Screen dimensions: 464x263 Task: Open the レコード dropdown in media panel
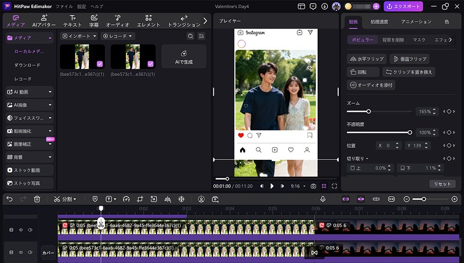[118, 36]
